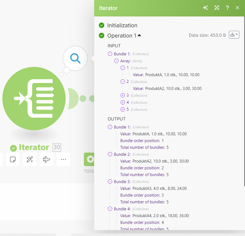245x236 pixels.
Task: Open the download output bundles dropdown
Action: click(234, 35)
